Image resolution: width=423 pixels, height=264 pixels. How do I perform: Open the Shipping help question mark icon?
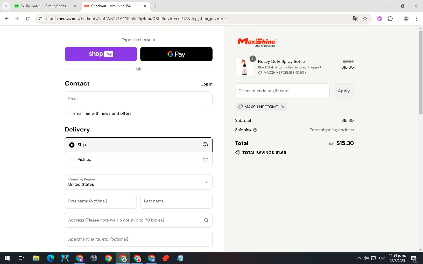click(255, 130)
